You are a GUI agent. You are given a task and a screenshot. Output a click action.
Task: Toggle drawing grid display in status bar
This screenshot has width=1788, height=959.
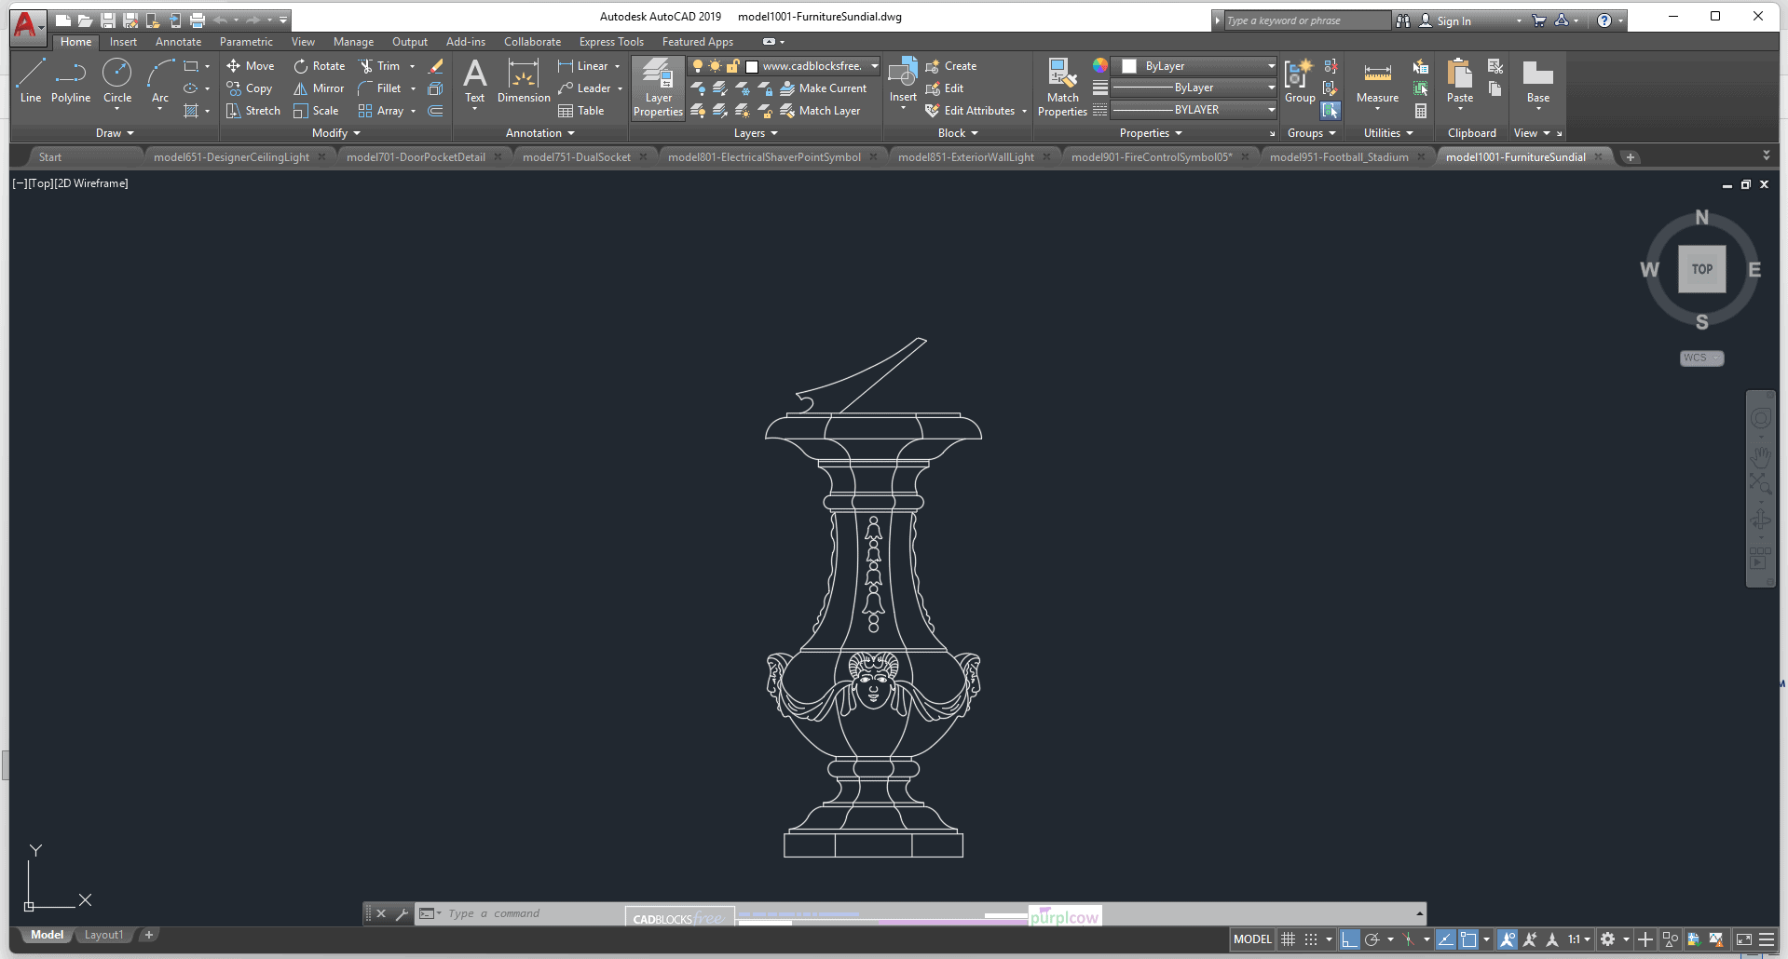[1288, 939]
